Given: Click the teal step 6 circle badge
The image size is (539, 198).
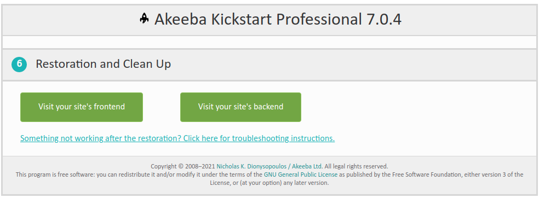Looking at the screenshot, I should click(x=19, y=64).
